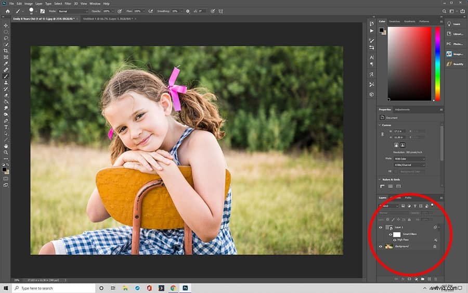Screen dimensions: 468x293
Task: Create a new group folder icon
Action: (423, 279)
